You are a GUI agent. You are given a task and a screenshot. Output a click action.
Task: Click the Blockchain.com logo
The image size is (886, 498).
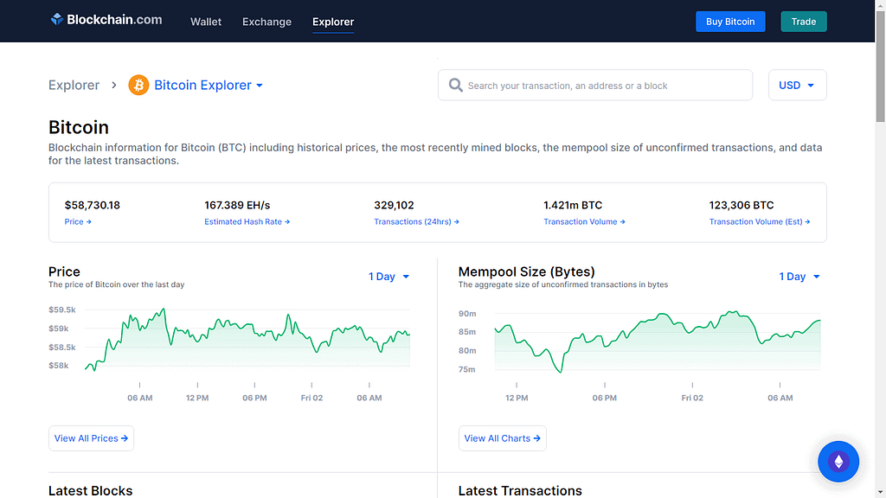point(106,20)
